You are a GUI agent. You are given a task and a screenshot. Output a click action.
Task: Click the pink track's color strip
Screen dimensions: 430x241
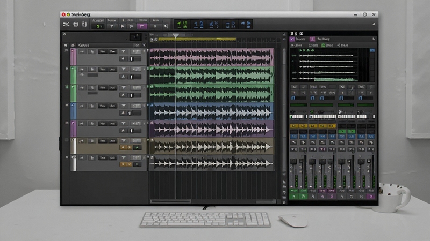[x=74, y=57]
